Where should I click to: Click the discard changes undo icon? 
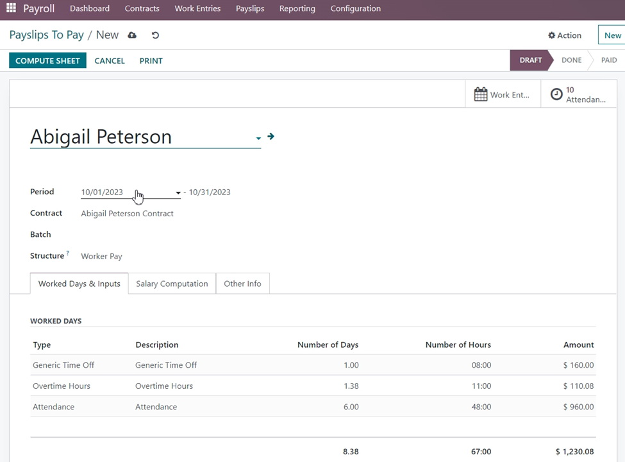(x=155, y=35)
